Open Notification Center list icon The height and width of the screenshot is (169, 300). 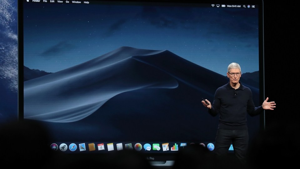[253, 7]
